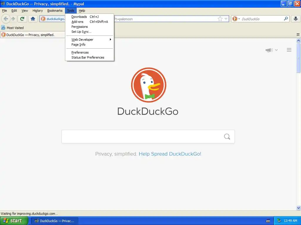301x225 pixels.
Task: Click the magnifier icon in the toolbar search box
Action: click(x=286, y=19)
